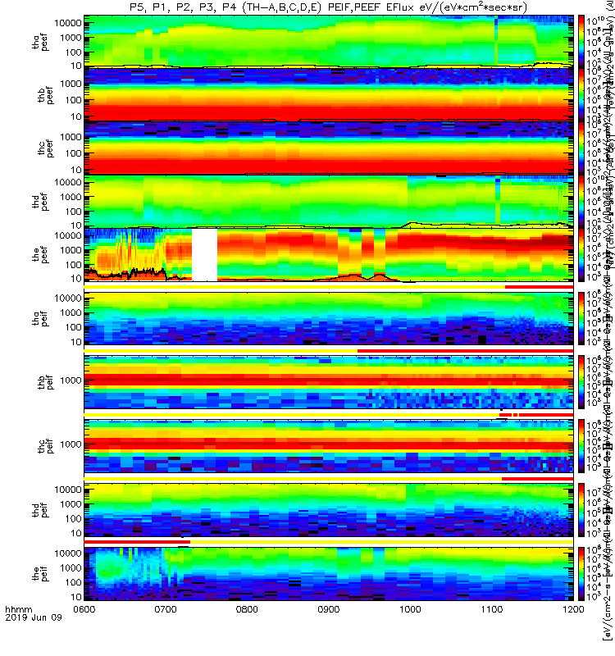The image size is (615, 656).
Task: Select the 'the peef' panel axis label
Action: 40,255
